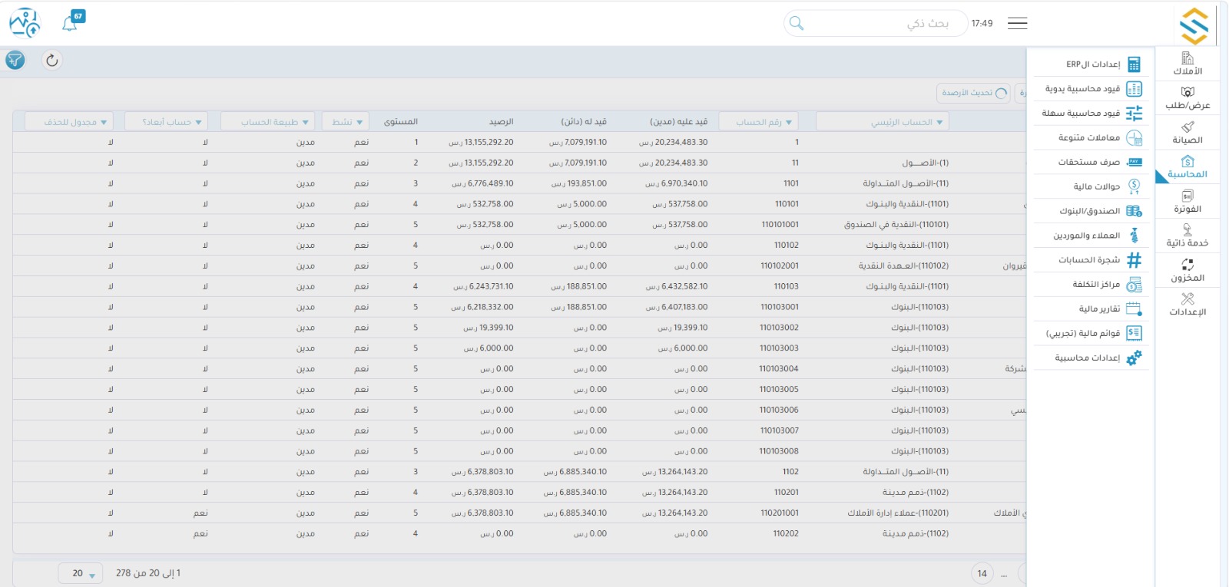1229x587 pixels.
Task: Click the PAY icon for صرف مستحقات
Action: (1134, 162)
